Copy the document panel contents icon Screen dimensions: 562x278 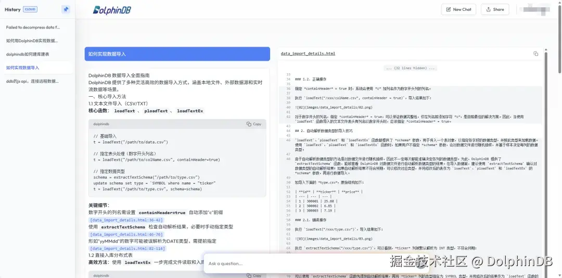(x=535, y=54)
